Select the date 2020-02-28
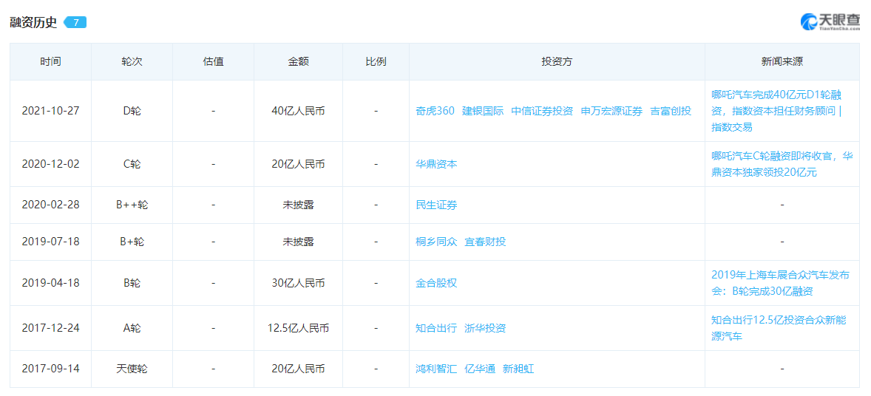The width and height of the screenshot is (871, 396). pyautogui.click(x=50, y=205)
